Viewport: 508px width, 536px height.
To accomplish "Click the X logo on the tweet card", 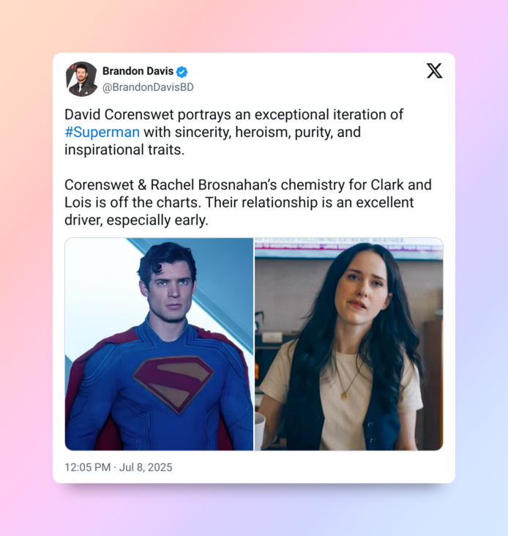I will (x=434, y=71).
